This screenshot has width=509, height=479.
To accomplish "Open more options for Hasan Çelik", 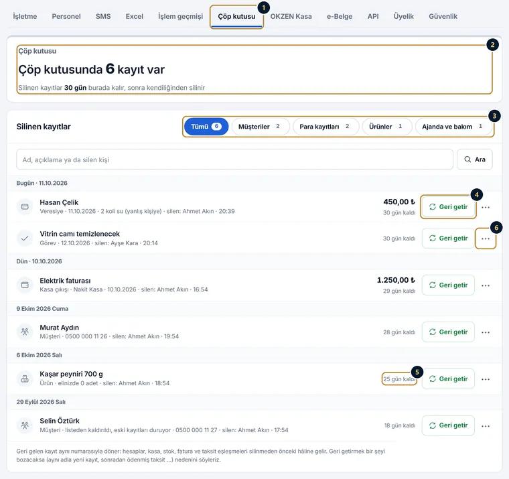I will (486, 207).
